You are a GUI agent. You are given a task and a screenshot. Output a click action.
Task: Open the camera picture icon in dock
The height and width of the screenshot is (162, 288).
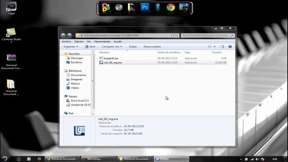pyautogui.click(x=184, y=8)
